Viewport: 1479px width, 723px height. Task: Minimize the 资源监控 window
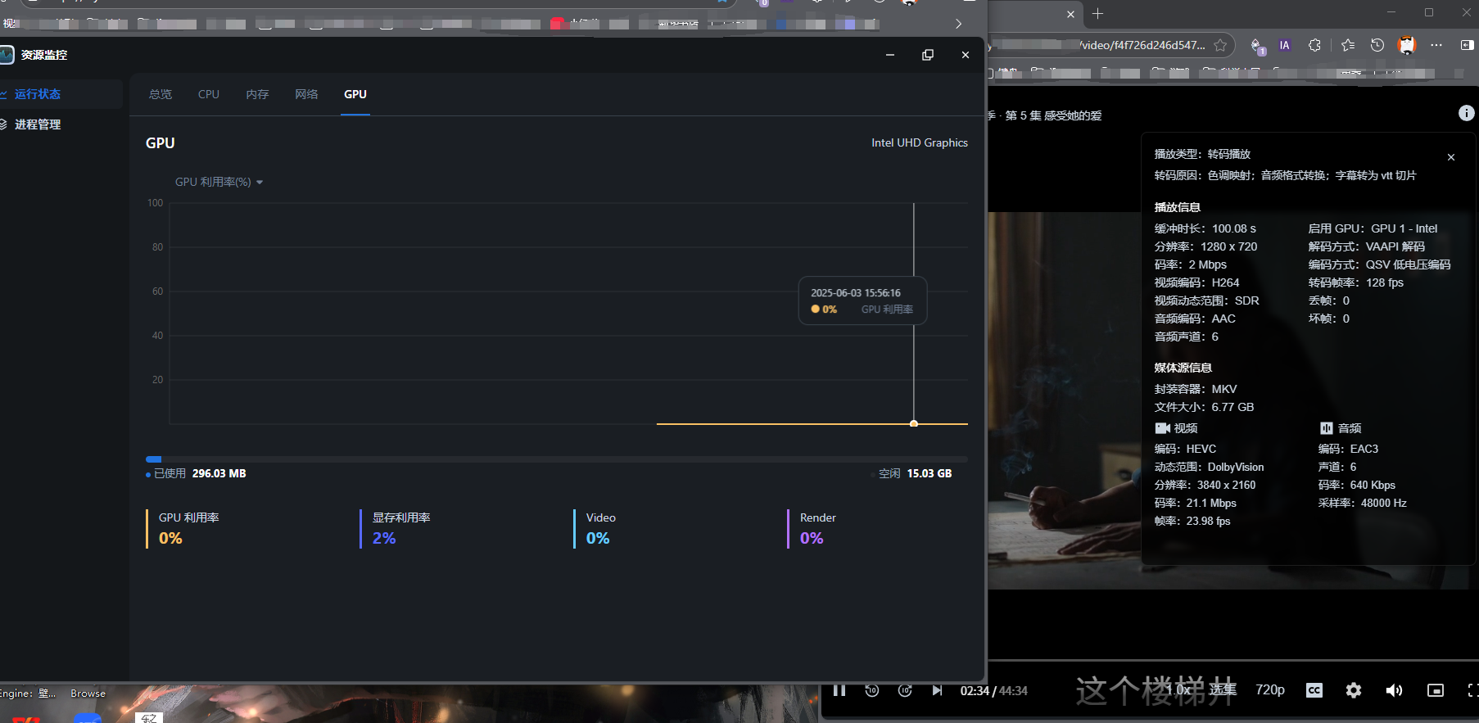click(890, 55)
